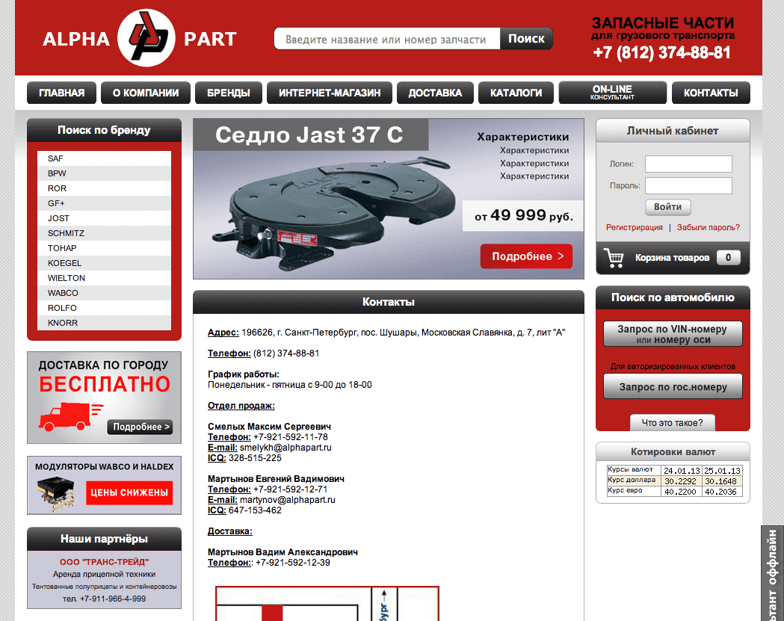Open the КАТАЛОГИ menu item
The width and height of the screenshot is (784, 621).
pyautogui.click(x=516, y=93)
